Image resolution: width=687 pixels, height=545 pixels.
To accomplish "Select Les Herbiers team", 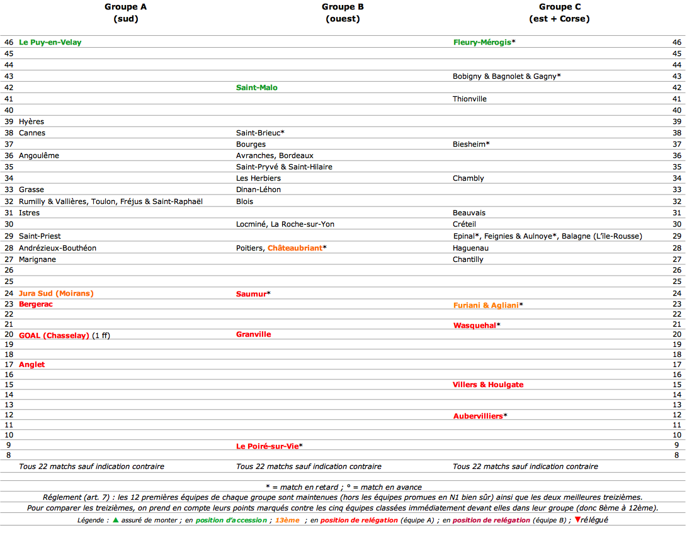I will (x=259, y=179).
